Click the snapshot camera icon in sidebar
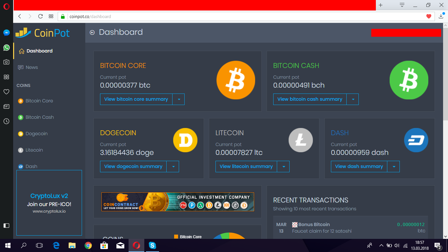 pos(6,62)
